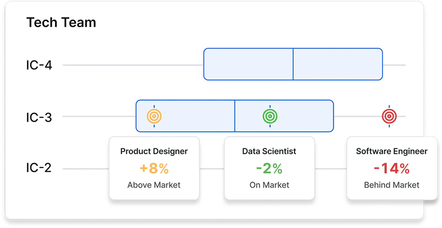This screenshot has width=442, height=228.
Task: Click the red Software Engineer target icon
Action: (389, 116)
